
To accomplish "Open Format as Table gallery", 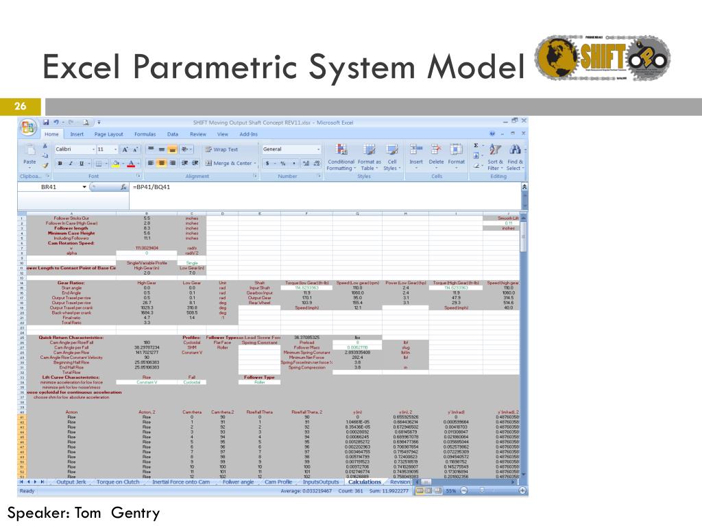I will tap(369, 150).
